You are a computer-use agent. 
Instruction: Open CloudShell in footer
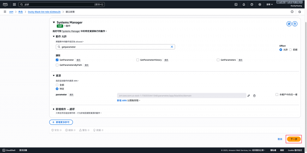click(x=9, y=150)
